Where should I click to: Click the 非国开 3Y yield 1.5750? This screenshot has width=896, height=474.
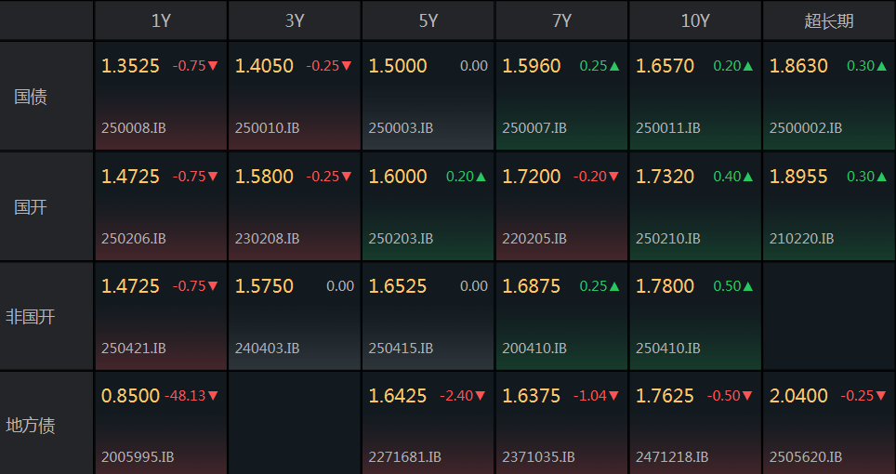coord(264,286)
